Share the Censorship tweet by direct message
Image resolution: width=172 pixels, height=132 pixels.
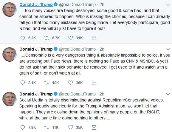tap(94, 83)
